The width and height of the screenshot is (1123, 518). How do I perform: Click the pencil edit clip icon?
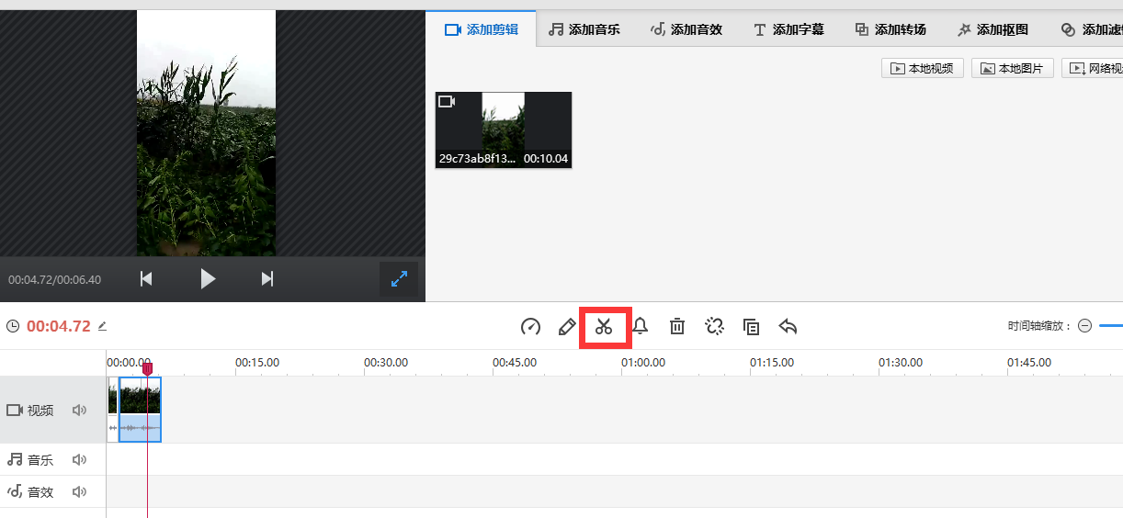(x=567, y=326)
